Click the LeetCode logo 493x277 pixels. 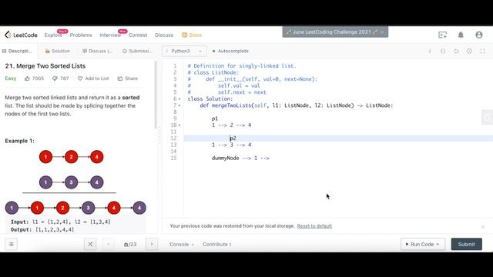(x=21, y=35)
